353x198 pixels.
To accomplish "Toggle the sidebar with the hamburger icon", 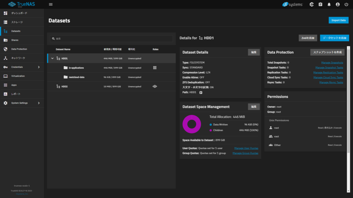I will tap(50, 4).
